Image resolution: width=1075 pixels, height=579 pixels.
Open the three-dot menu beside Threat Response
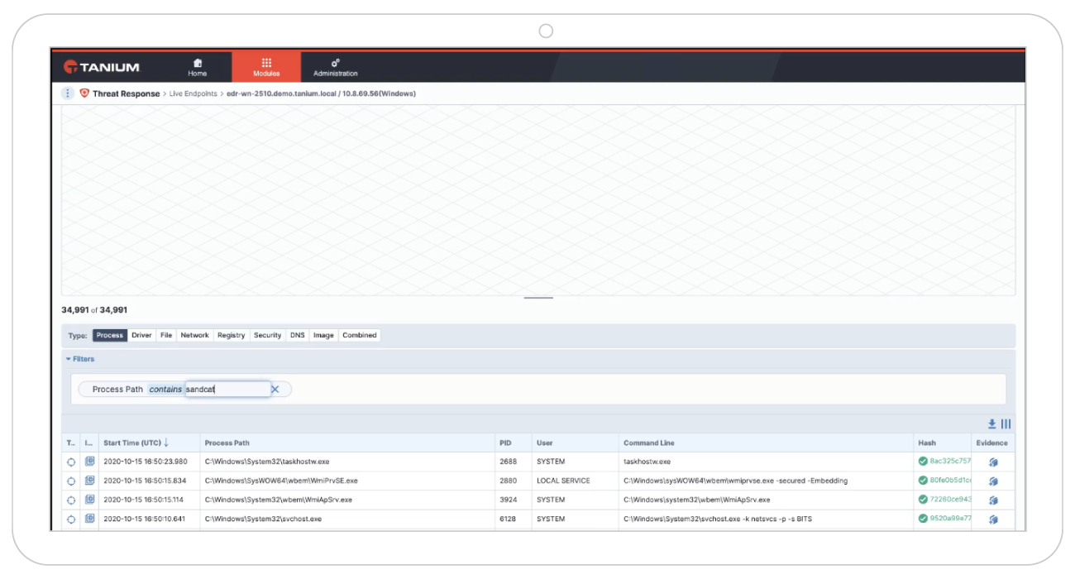point(68,93)
